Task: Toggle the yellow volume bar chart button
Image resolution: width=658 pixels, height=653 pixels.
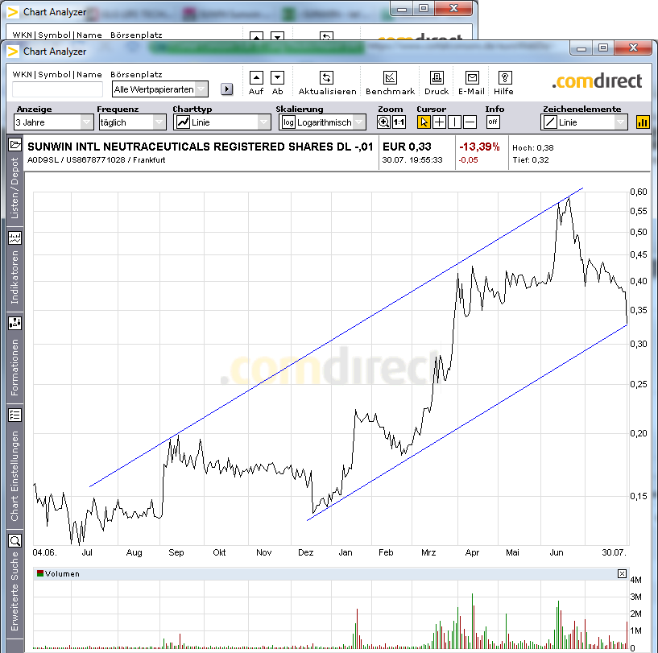Action: pos(643,122)
